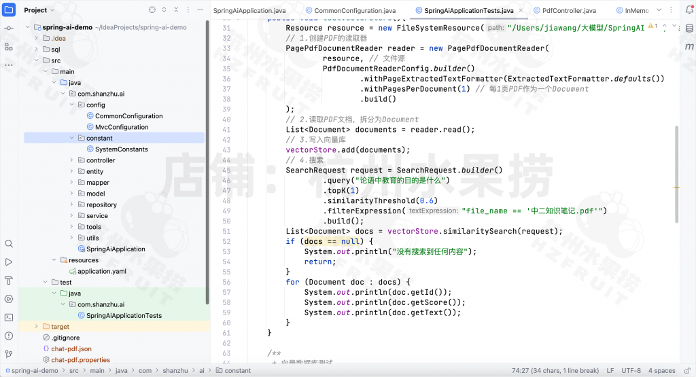
Task: Open the Git version control icon
Action: [x=9, y=353]
